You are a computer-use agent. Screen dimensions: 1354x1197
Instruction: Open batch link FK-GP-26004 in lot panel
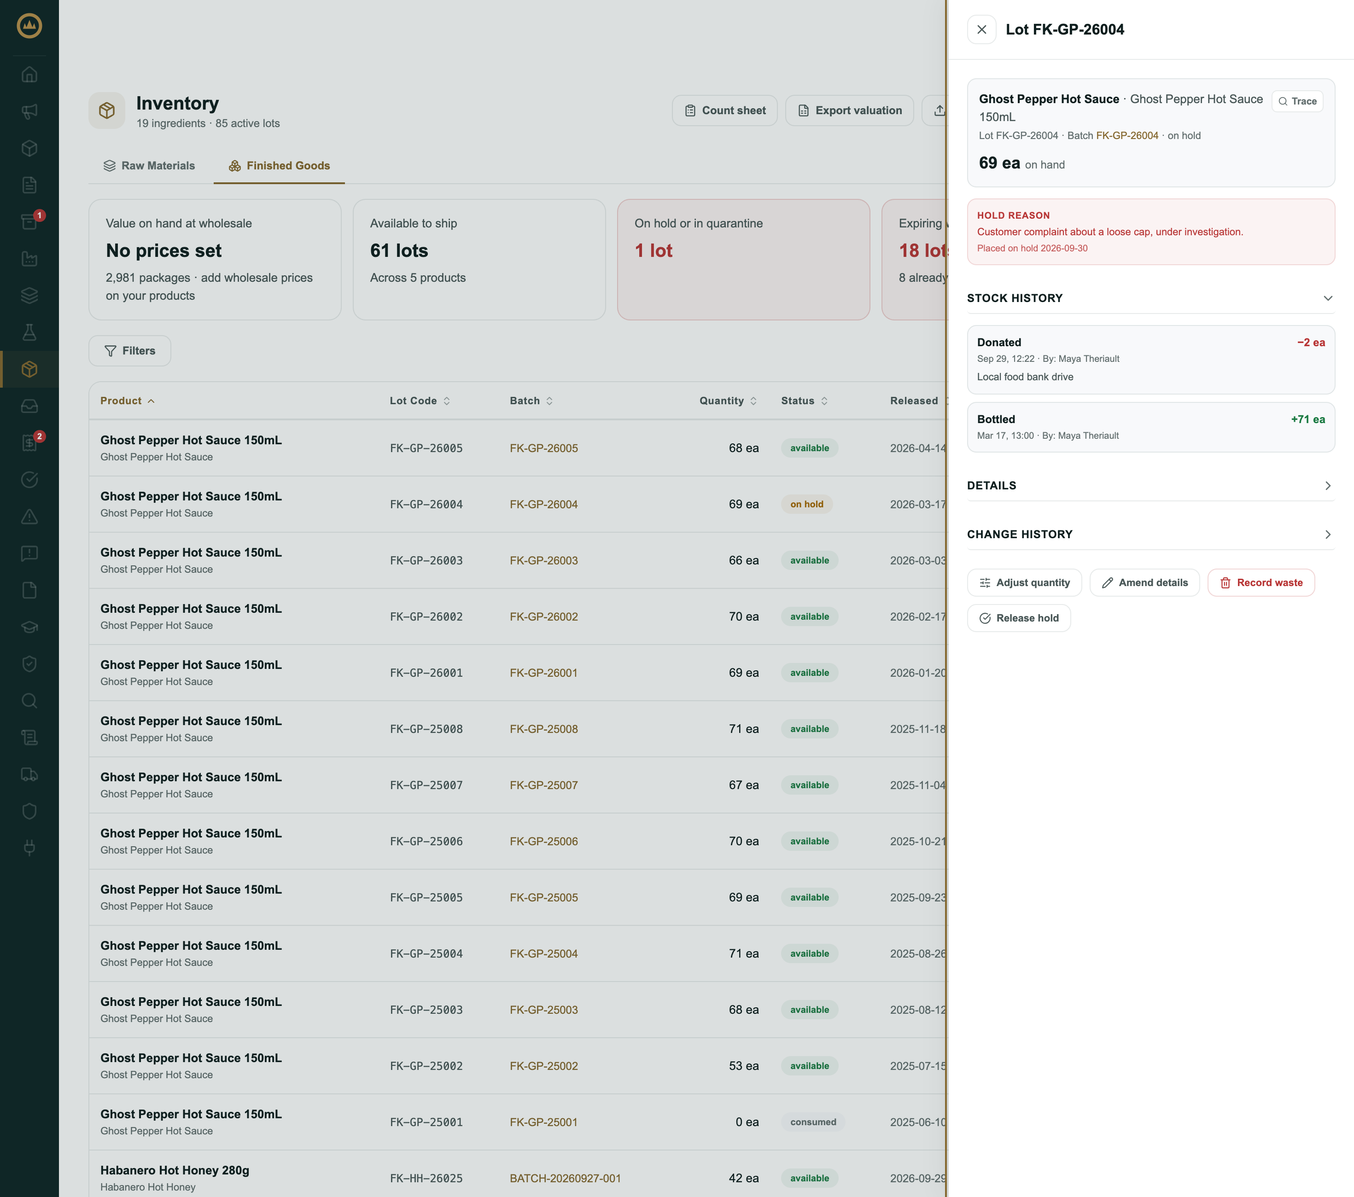point(1127,136)
